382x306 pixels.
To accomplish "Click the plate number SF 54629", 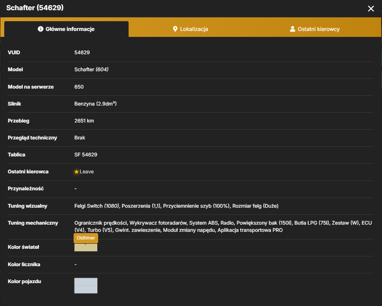I will pyautogui.click(x=86, y=155).
